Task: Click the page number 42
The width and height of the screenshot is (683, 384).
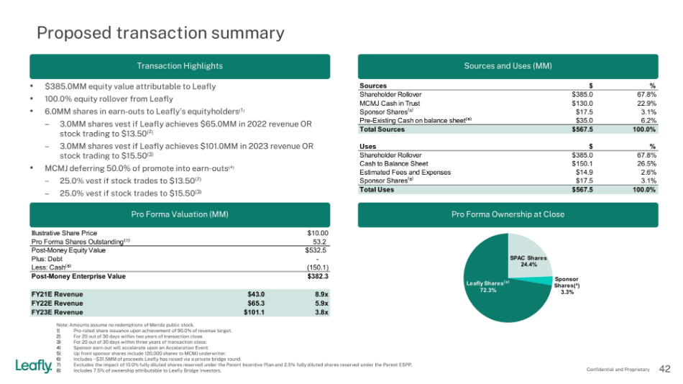Action: (x=665, y=369)
